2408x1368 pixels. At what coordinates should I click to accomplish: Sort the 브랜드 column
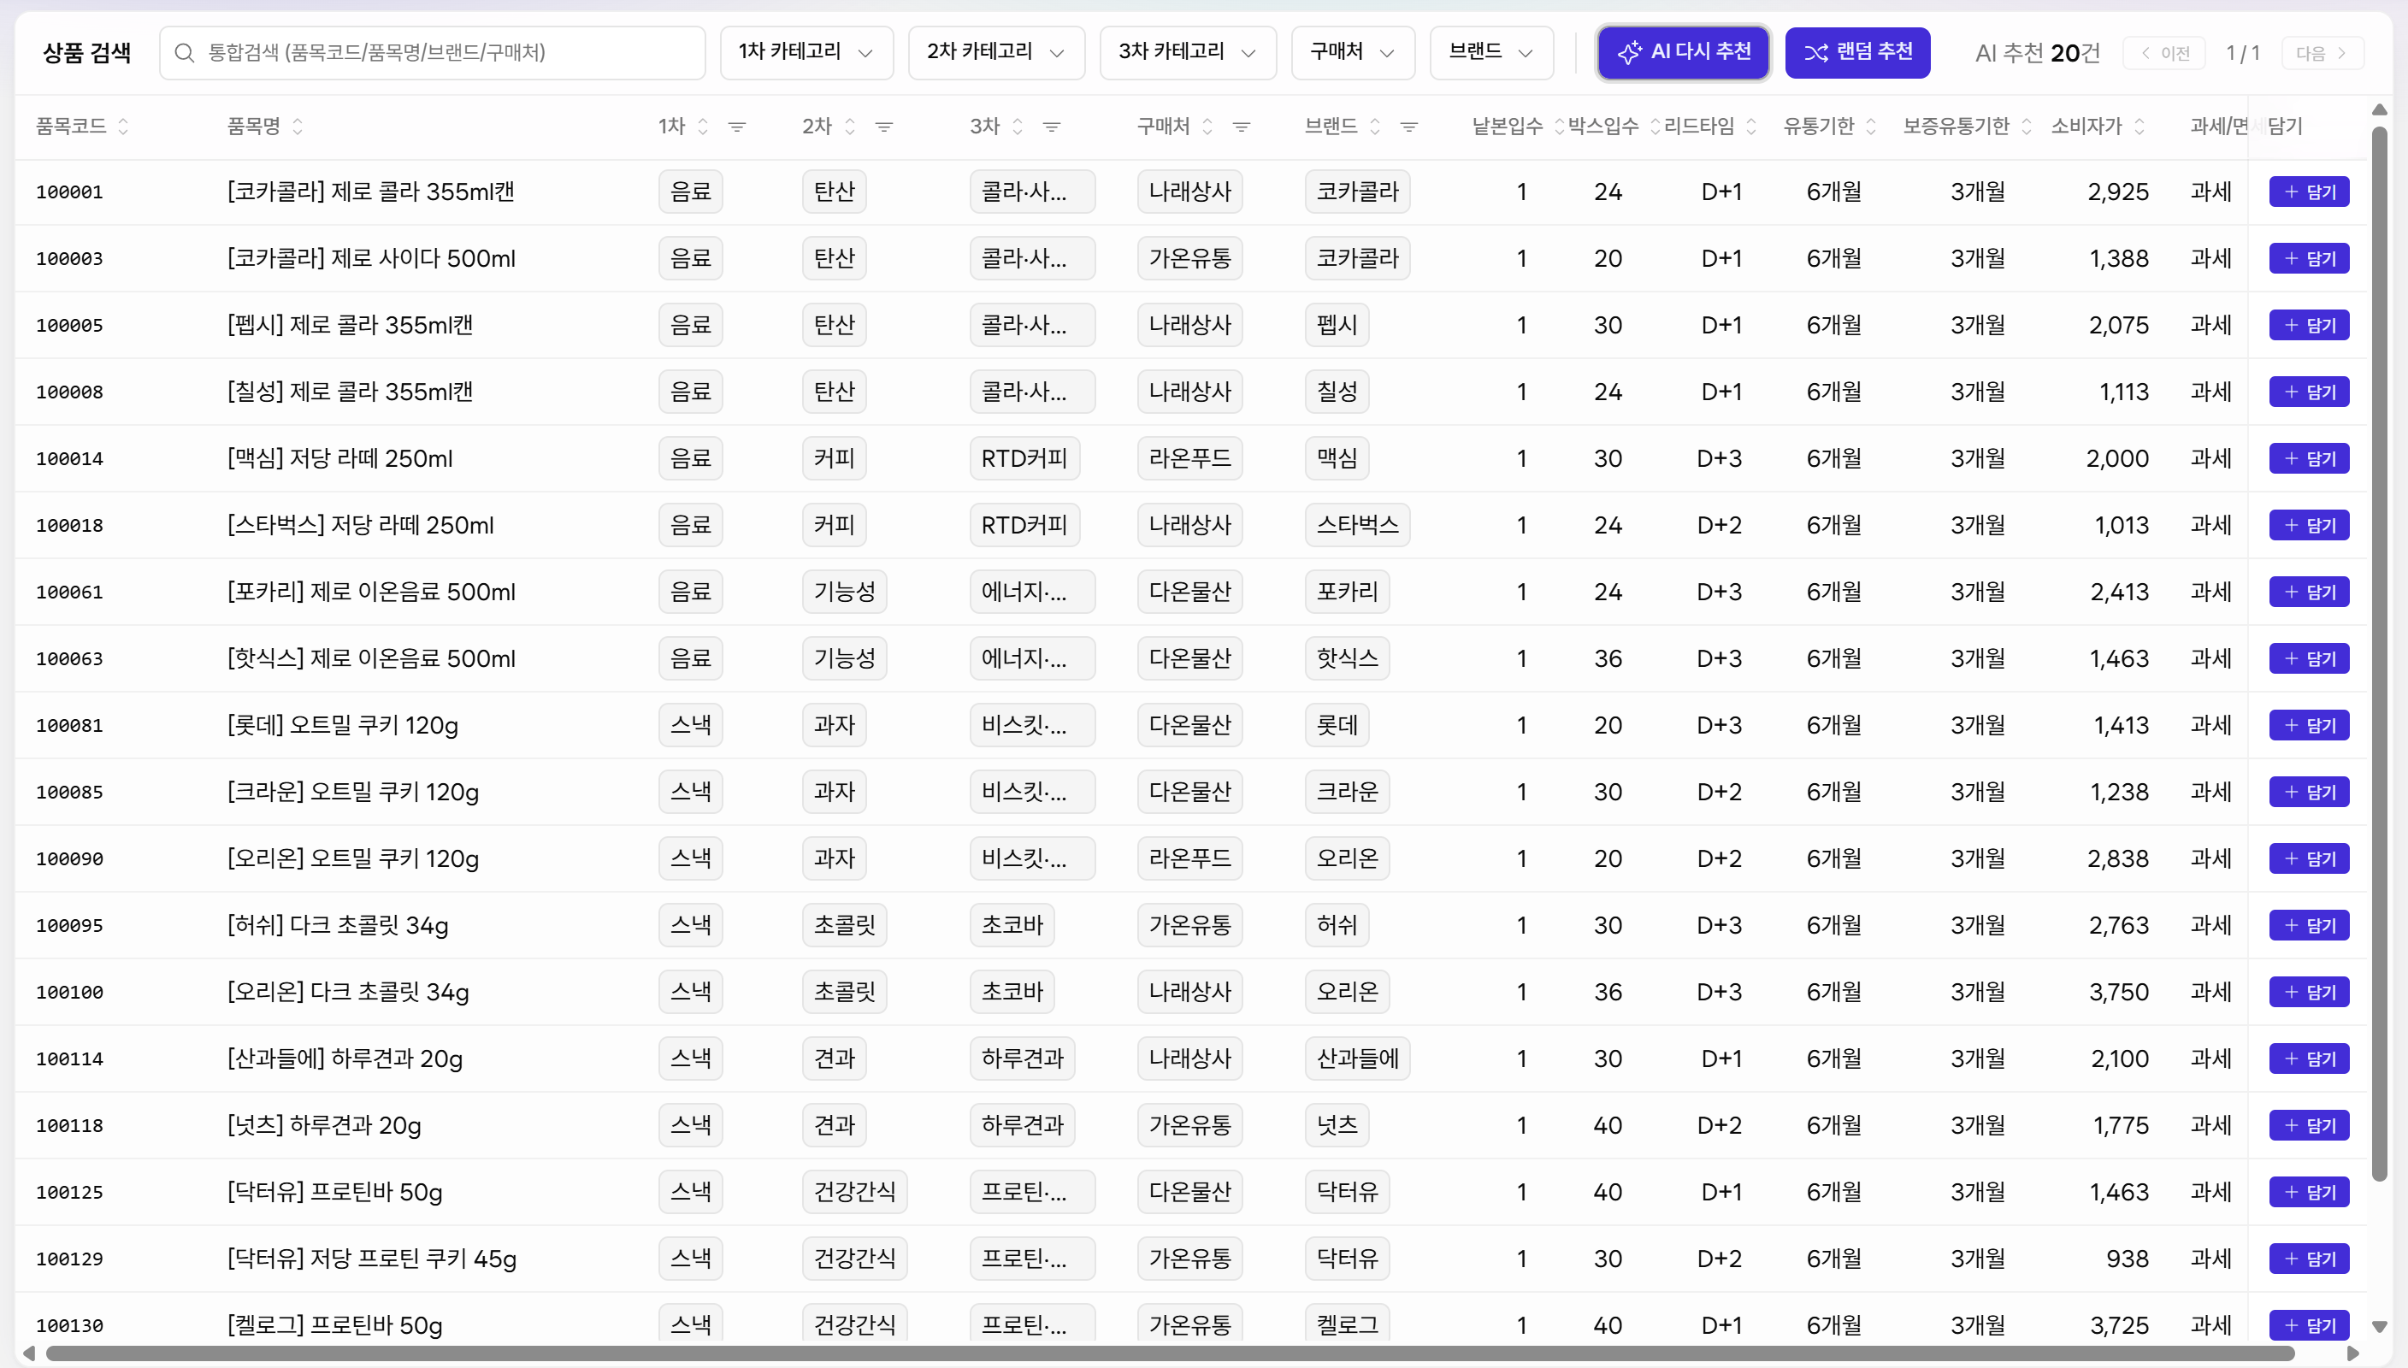[1376, 126]
